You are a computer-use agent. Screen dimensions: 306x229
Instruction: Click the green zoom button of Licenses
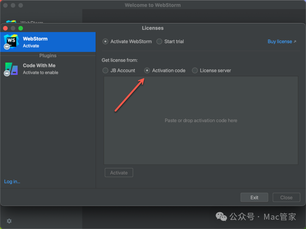click(21, 28)
